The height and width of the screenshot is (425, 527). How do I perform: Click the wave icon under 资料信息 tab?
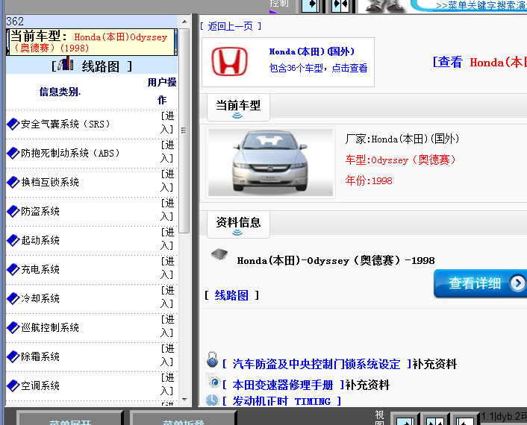pyautogui.click(x=237, y=233)
